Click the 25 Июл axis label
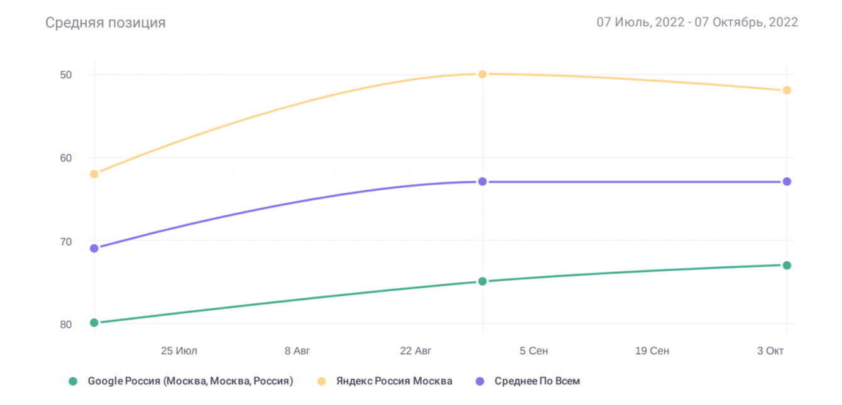 pos(179,351)
